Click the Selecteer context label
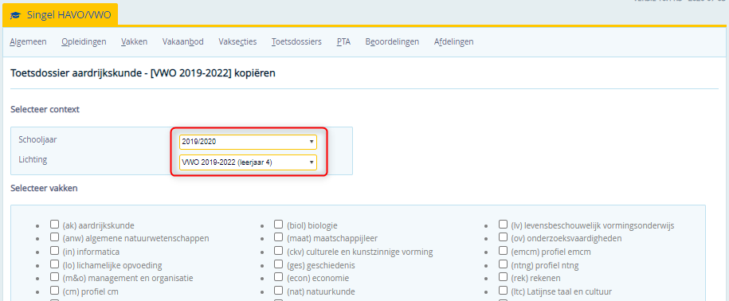 pos(45,110)
